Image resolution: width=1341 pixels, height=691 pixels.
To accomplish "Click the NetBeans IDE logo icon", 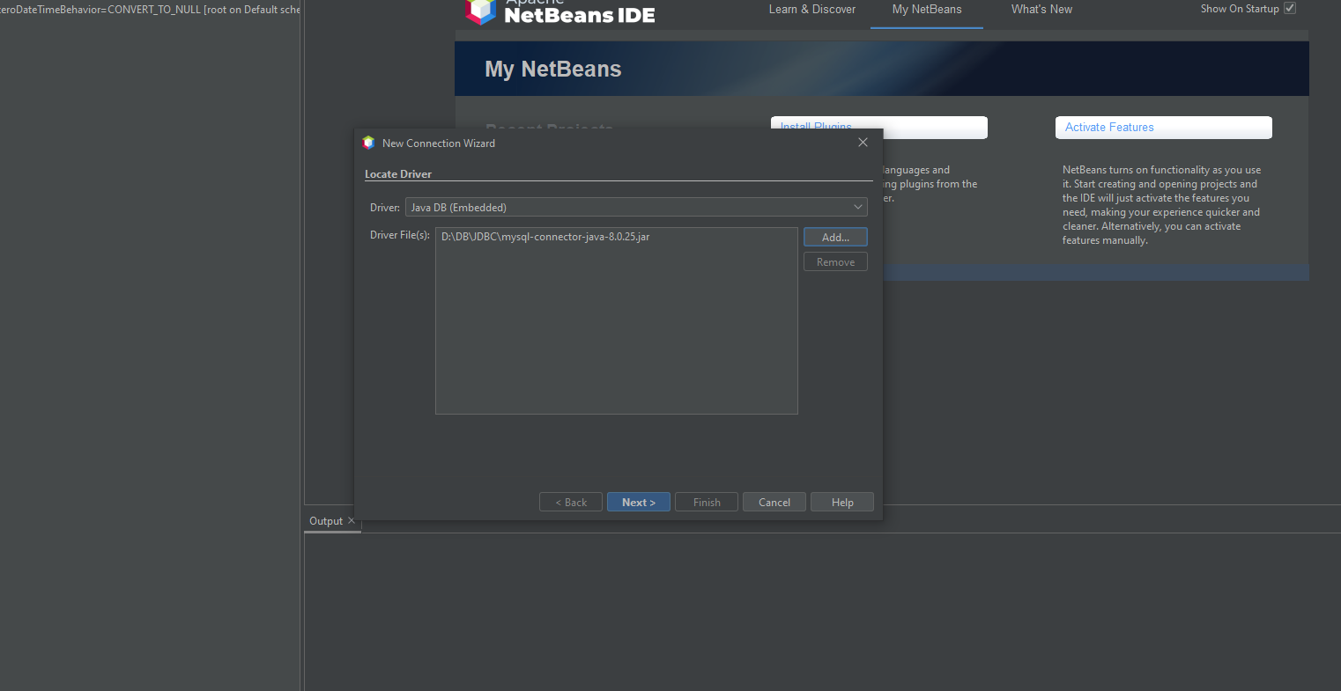I will [481, 11].
